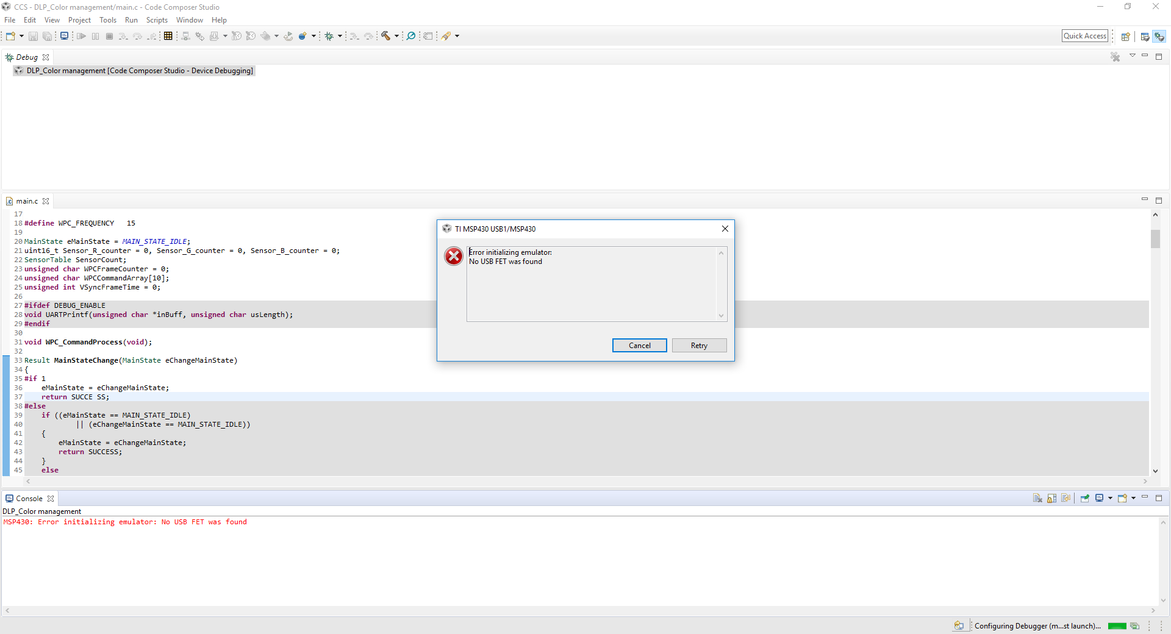Open the Load Program dropdown arrow
The image size is (1171, 634).
point(225,36)
